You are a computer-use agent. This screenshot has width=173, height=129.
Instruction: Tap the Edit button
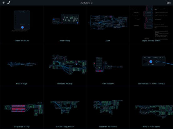pyautogui.click(x=169, y=3)
